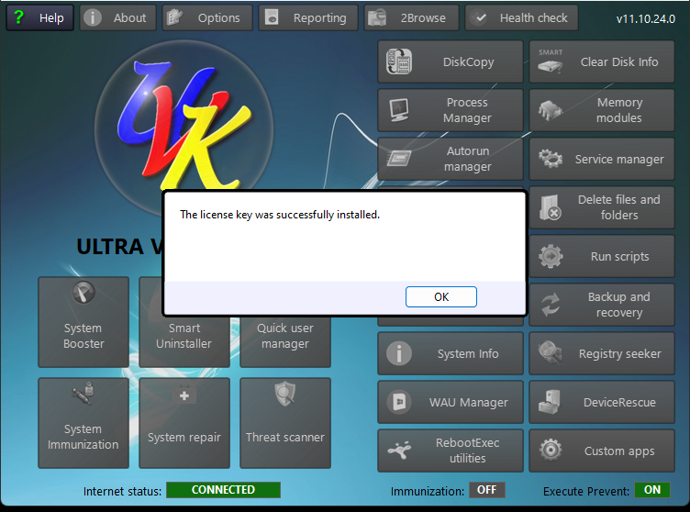Click the System repair medkit icon
This screenshot has width=690, height=512.
coord(184,395)
